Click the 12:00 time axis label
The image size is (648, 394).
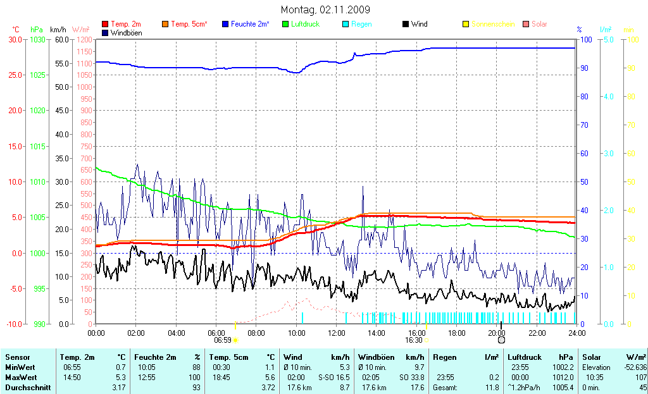pos(337,333)
